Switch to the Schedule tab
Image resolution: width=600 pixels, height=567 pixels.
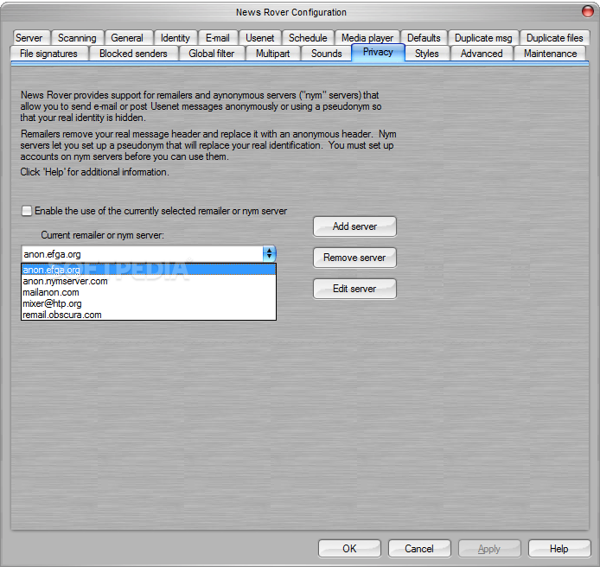(x=308, y=38)
